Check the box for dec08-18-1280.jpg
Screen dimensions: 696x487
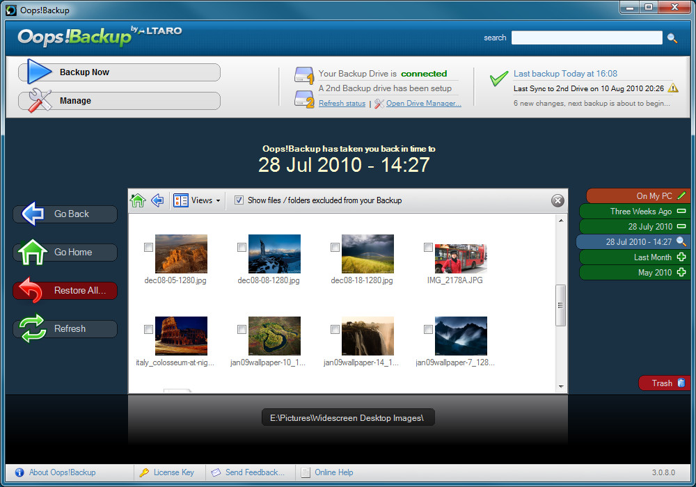335,247
